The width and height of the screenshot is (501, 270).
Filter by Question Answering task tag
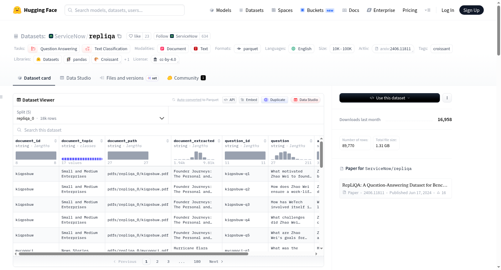54,49
